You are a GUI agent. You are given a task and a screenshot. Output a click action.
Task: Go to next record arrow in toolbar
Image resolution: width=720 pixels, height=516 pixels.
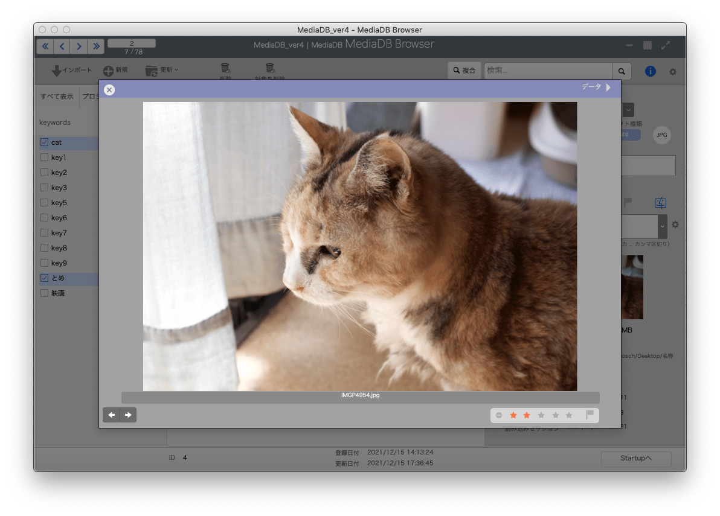click(x=79, y=46)
